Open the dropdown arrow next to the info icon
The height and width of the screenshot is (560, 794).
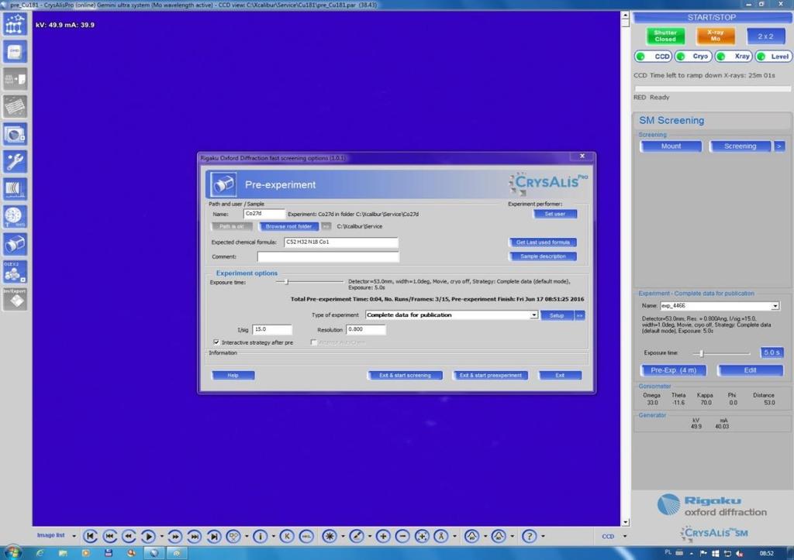274,536
